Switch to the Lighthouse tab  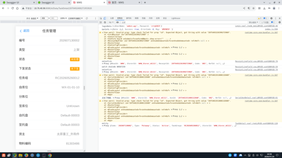176,18
